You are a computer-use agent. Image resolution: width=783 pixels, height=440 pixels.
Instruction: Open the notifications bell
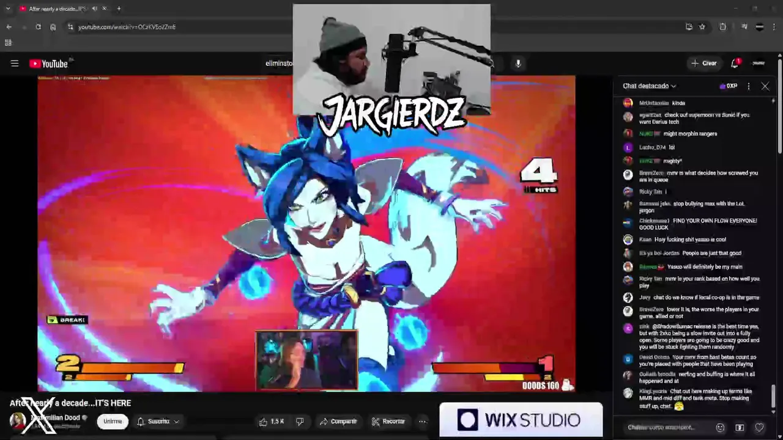pos(735,64)
